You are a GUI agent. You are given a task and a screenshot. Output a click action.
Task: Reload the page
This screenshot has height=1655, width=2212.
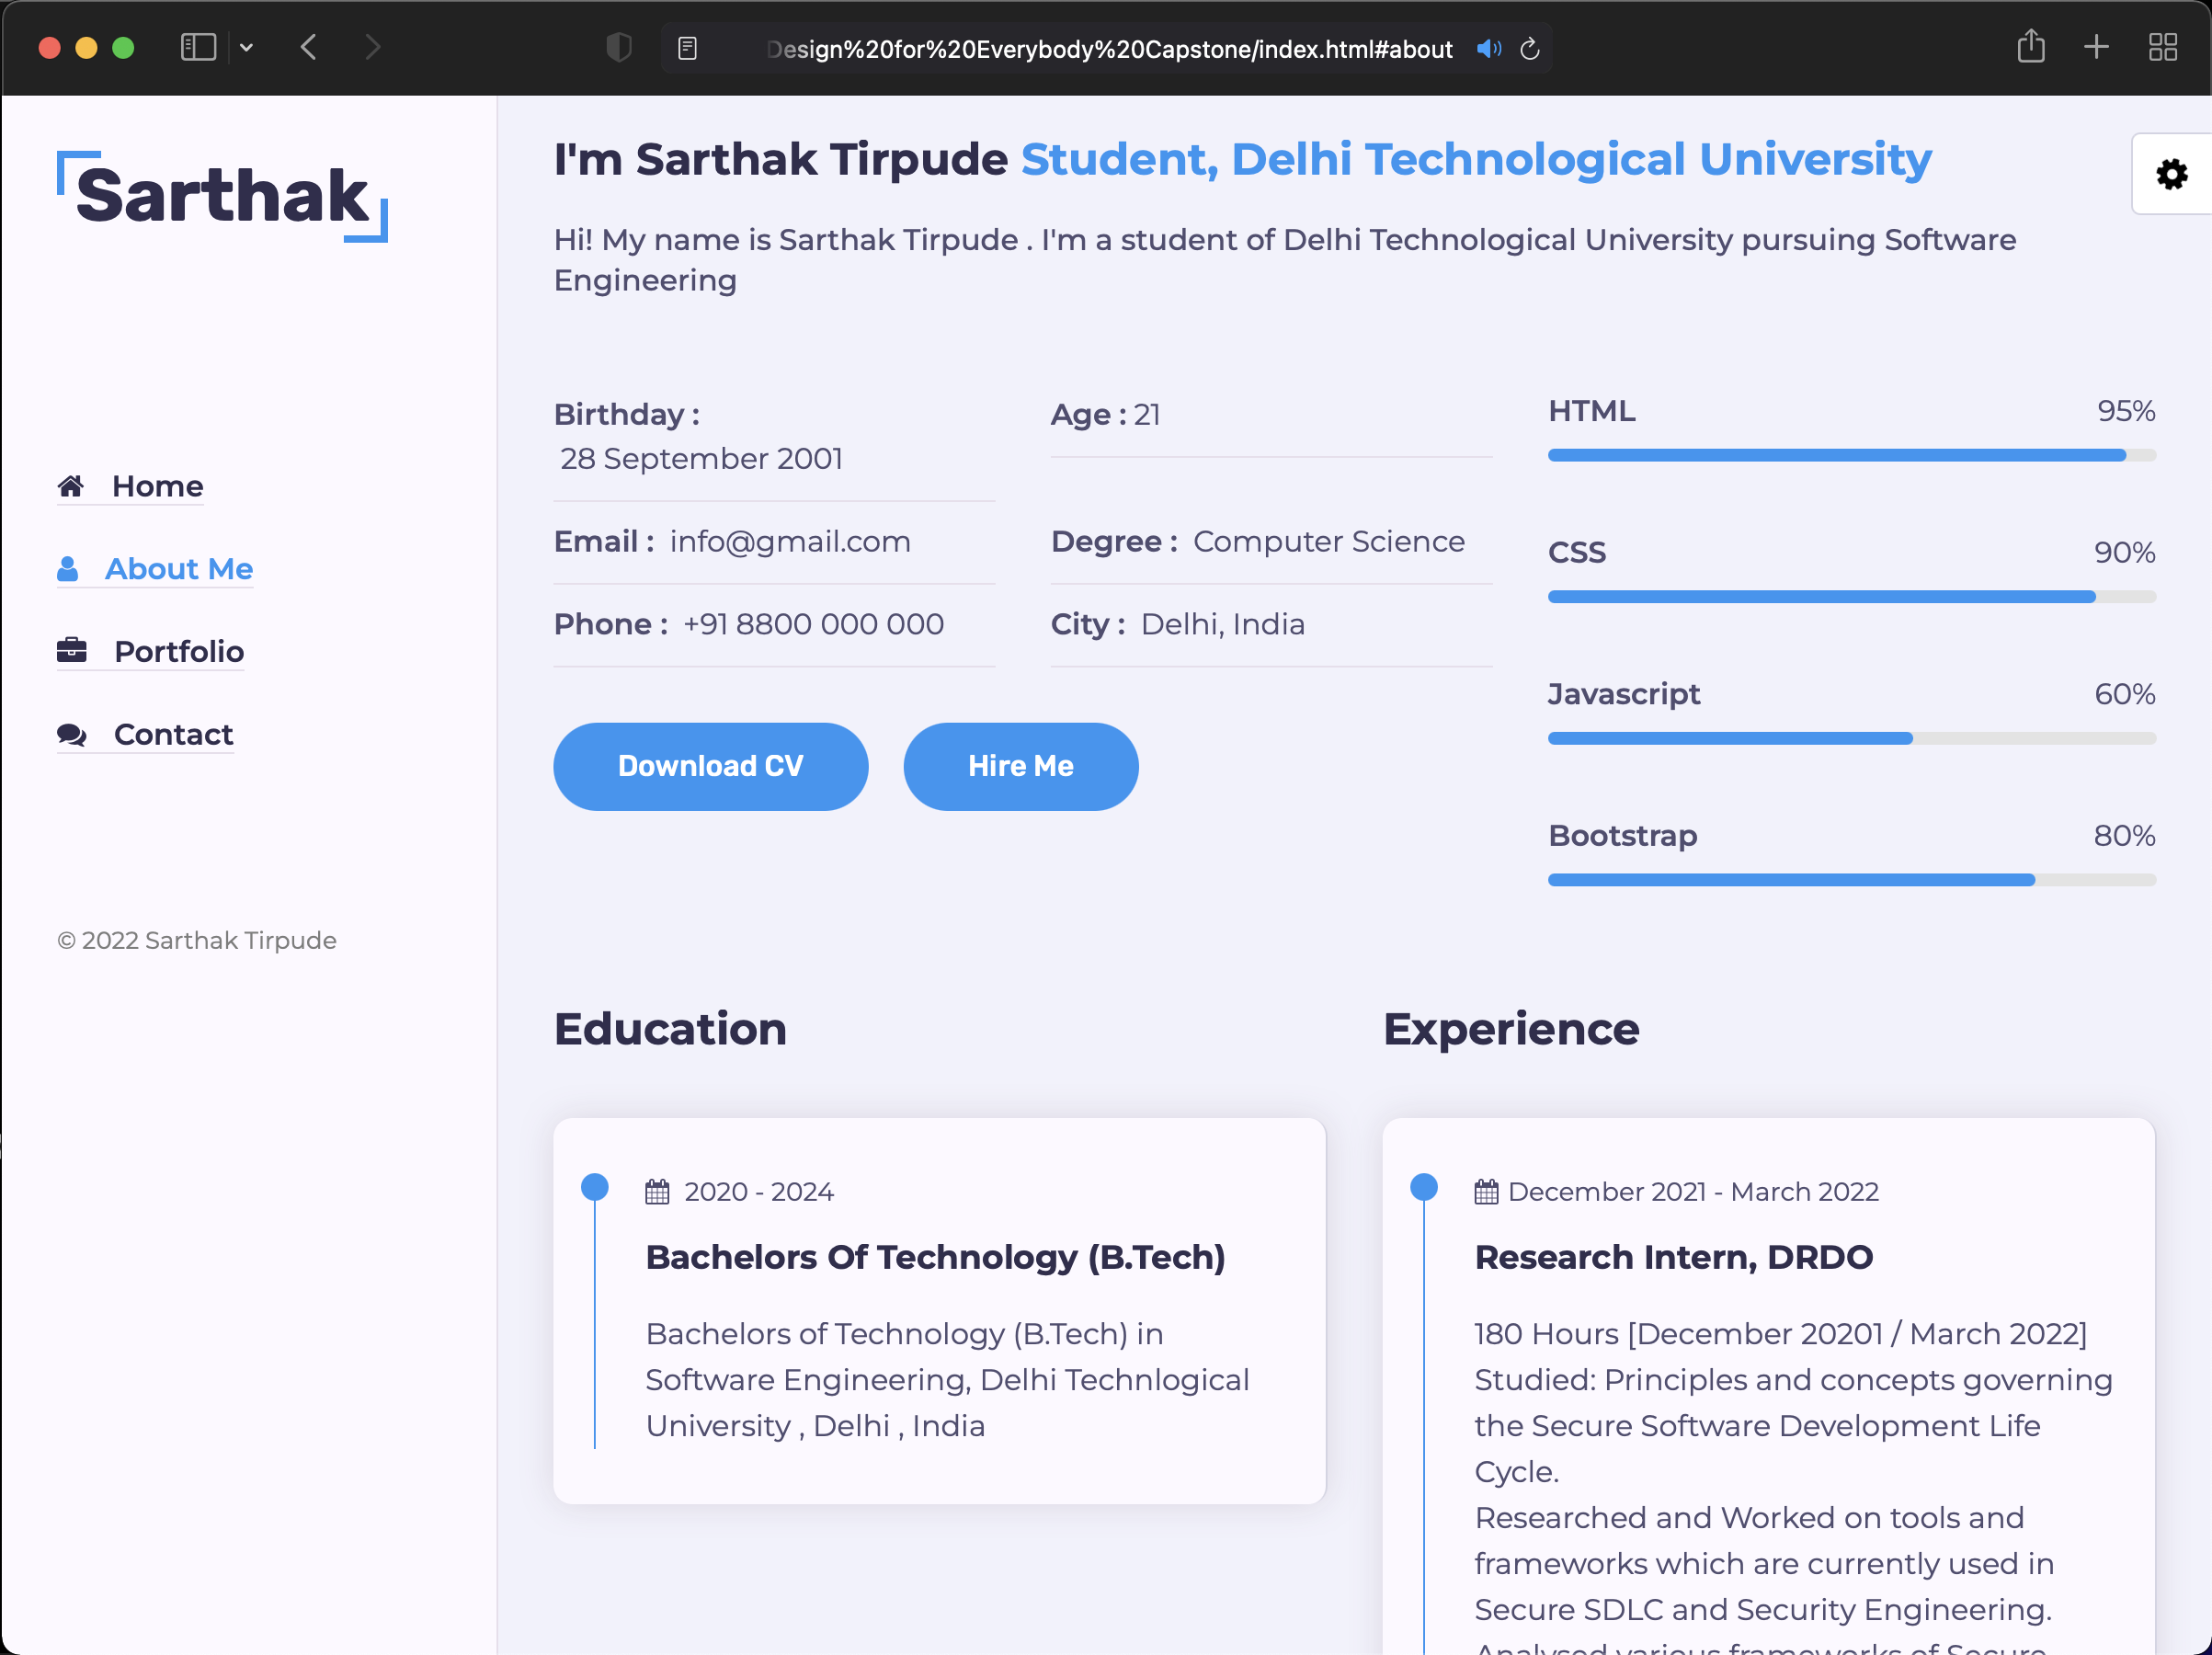[x=1529, y=48]
